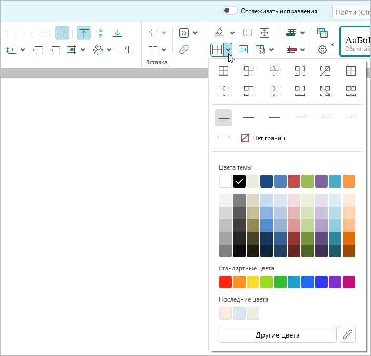Open table settings gear icon

pyautogui.click(x=323, y=50)
